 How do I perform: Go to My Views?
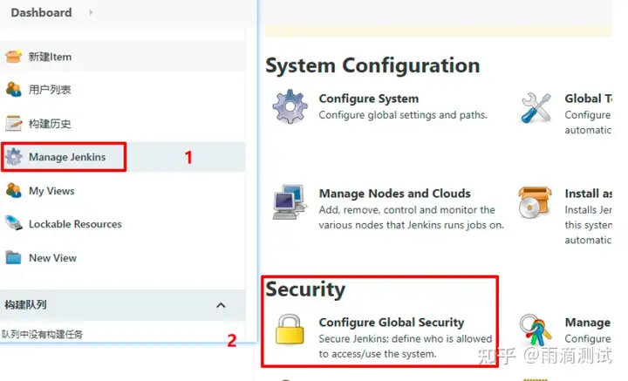point(51,191)
